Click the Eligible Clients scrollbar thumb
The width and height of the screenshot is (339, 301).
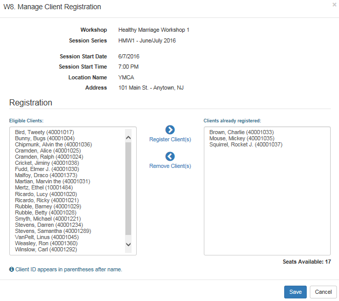128,189
